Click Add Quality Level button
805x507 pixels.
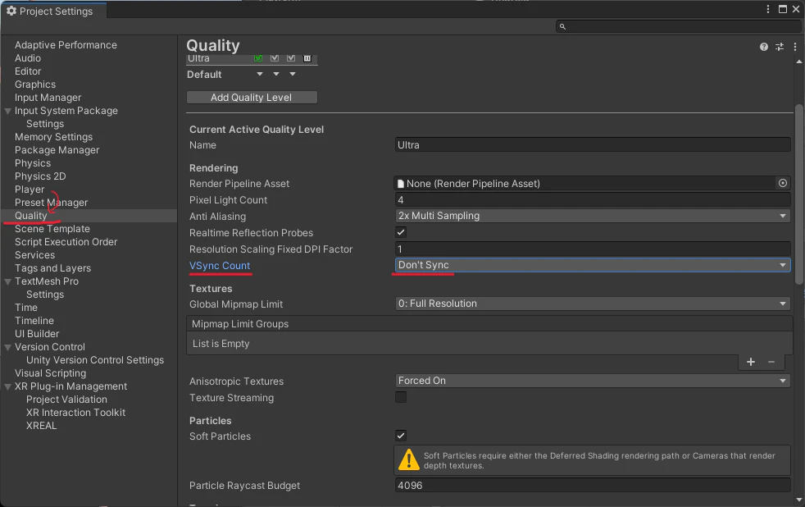(252, 97)
